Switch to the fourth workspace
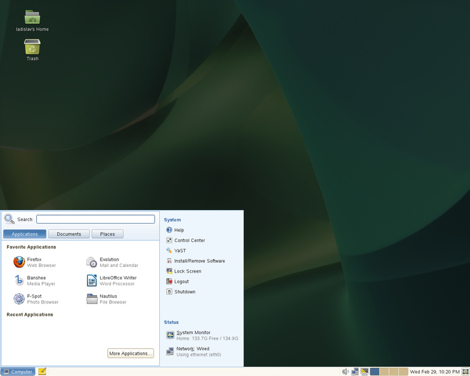The height and width of the screenshot is (376, 470). click(x=404, y=372)
